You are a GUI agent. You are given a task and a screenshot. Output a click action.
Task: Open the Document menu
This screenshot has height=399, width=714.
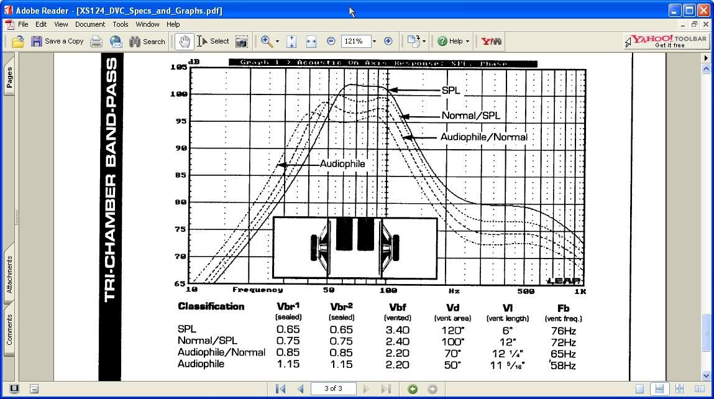(x=89, y=24)
